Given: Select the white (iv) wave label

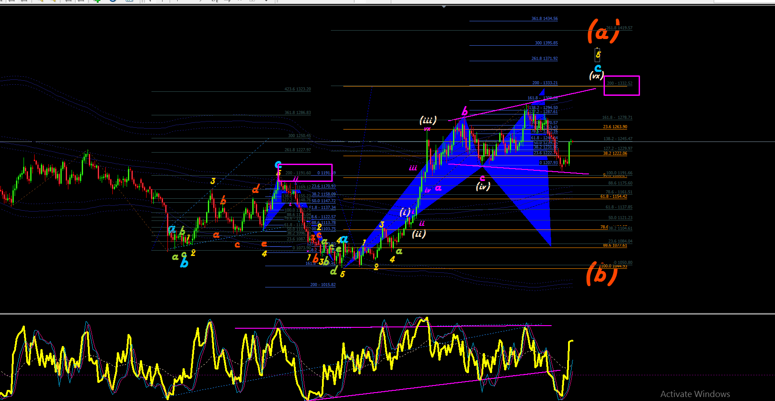Looking at the screenshot, I should tap(483, 186).
